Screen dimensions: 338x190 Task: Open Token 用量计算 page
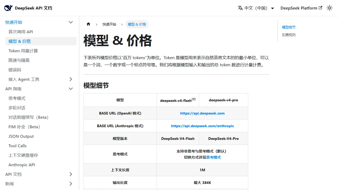pos(41,51)
